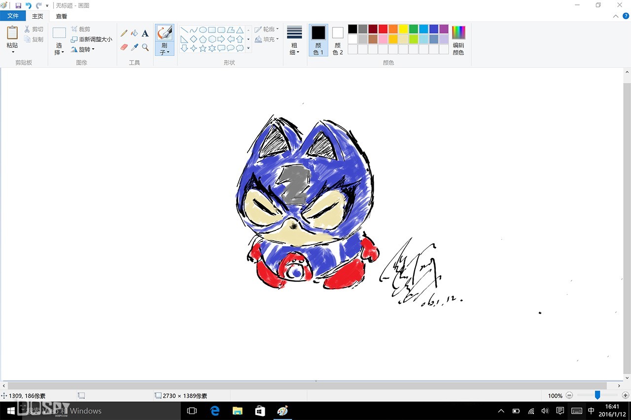This screenshot has height=420, width=631.
Task: Pick the red color swatch in palette
Action: 383,29
